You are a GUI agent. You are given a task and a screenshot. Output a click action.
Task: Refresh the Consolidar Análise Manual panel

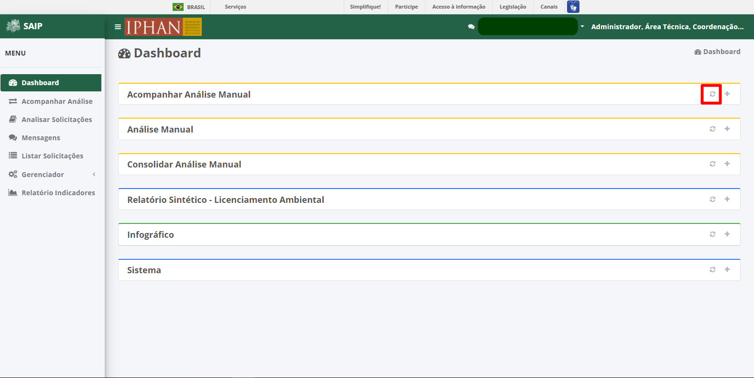click(712, 164)
